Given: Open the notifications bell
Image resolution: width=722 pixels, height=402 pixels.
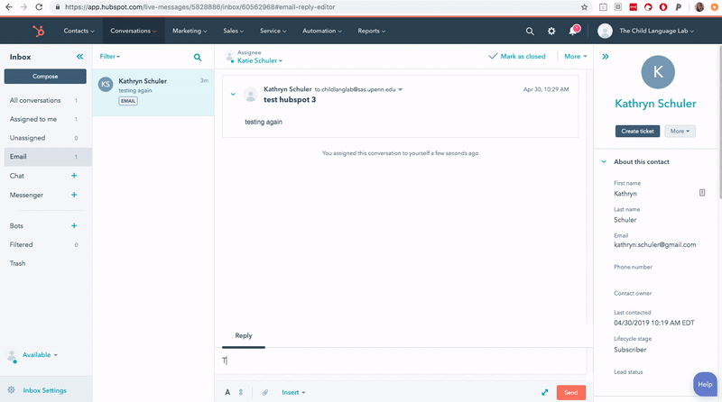Looking at the screenshot, I should tap(573, 31).
